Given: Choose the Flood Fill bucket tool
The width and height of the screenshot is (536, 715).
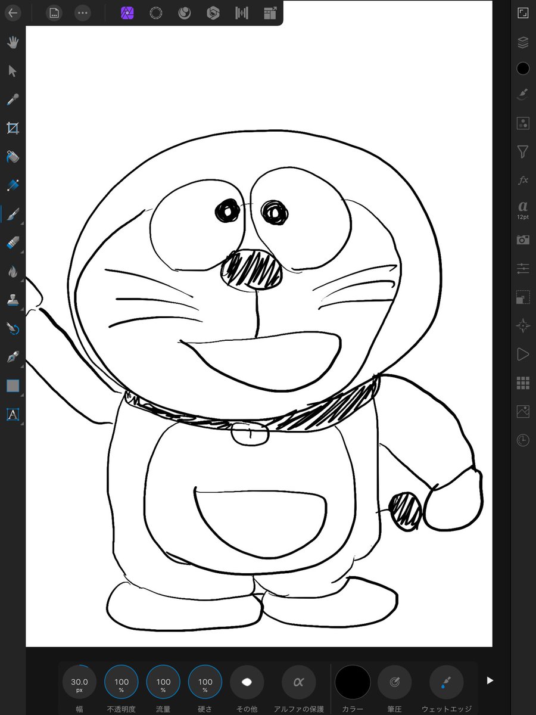Looking at the screenshot, I should [x=13, y=157].
